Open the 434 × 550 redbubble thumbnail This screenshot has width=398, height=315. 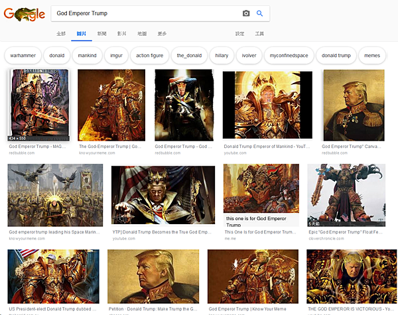[x=38, y=105]
